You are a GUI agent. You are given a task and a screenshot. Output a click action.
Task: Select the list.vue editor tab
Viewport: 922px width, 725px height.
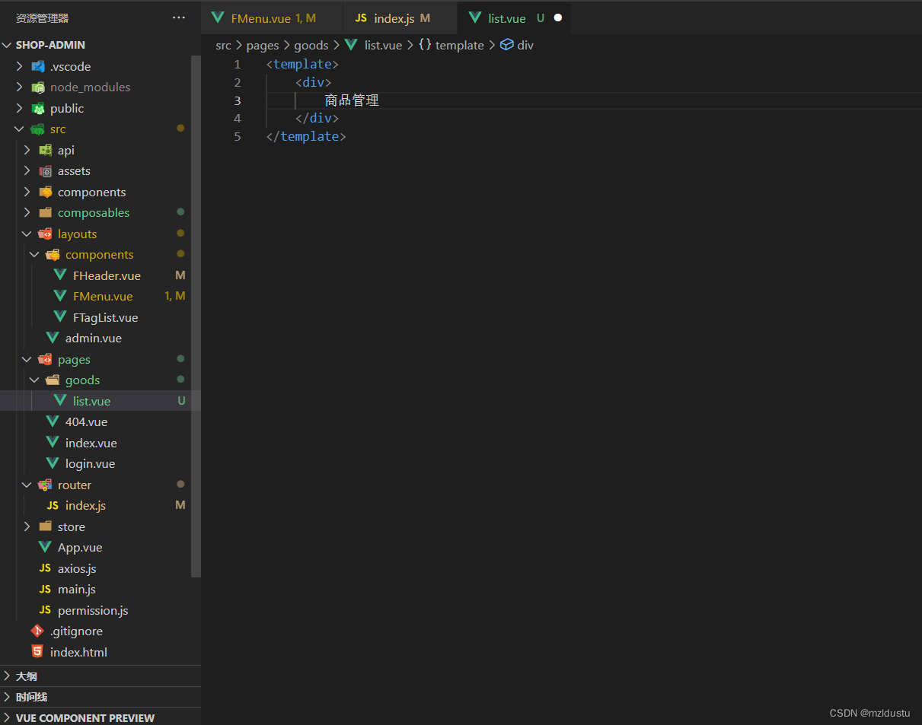click(514, 17)
